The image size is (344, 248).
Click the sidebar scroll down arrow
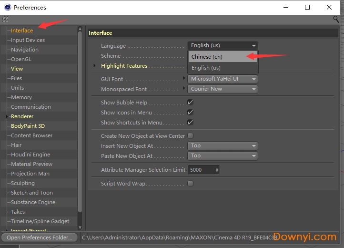tap(80, 228)
